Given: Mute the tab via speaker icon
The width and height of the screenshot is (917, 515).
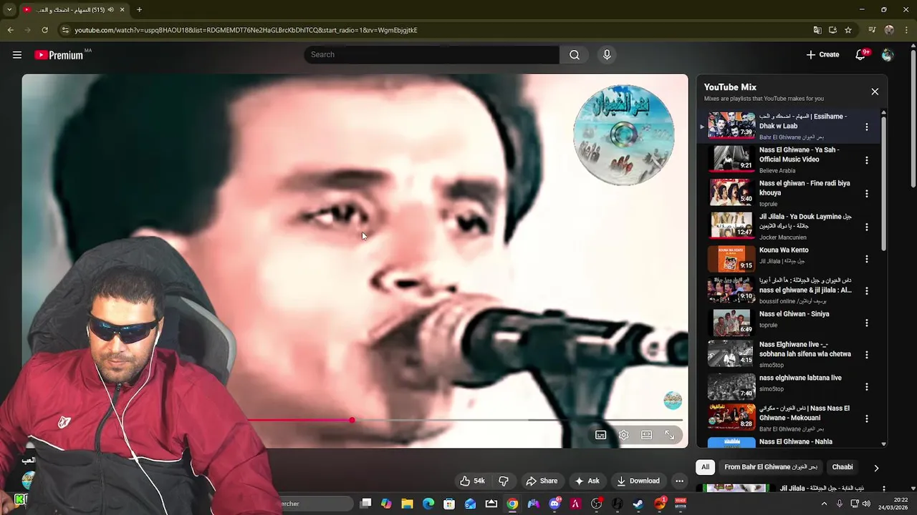Looking at the screenshot, I should point(111,10).
